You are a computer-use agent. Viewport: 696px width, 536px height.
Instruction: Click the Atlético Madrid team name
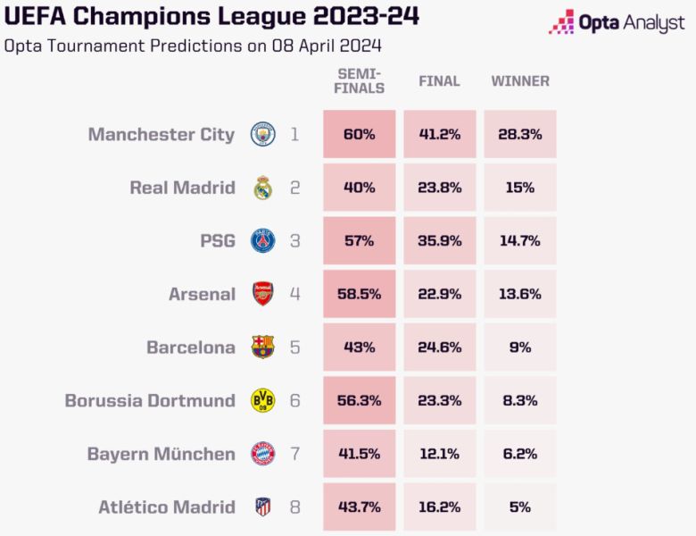coord(167,507)
